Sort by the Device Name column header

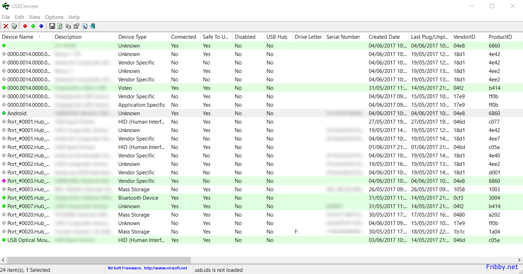pos(18,37)
